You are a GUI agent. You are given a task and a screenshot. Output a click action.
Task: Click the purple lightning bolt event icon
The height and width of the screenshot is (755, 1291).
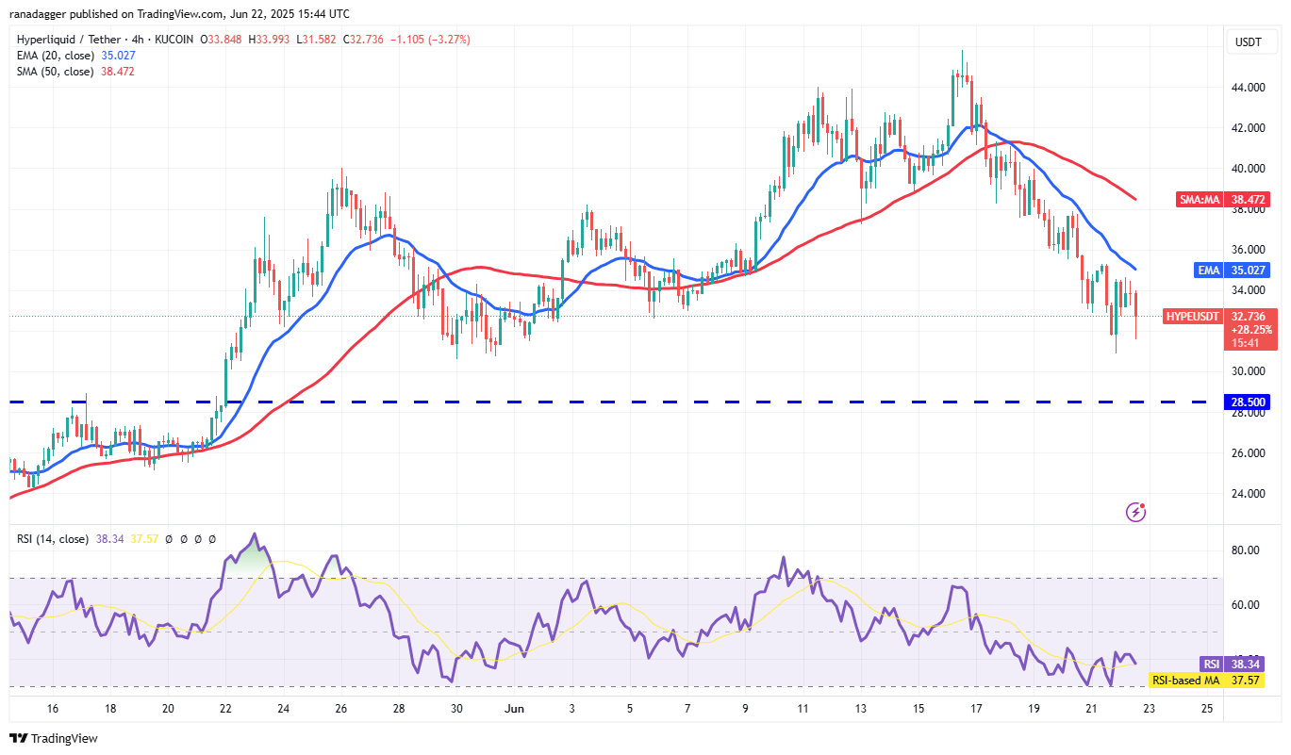coord(1136,512)
